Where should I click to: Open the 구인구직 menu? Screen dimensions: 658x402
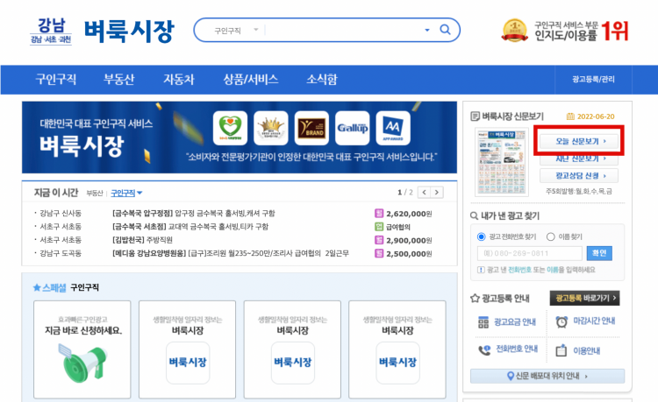point(56,79)
